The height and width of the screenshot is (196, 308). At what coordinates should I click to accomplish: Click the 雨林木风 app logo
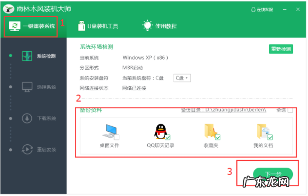pos(8,9)
